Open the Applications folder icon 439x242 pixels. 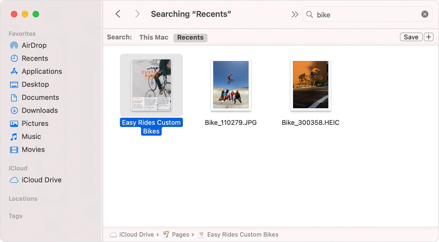click(14, 71)
